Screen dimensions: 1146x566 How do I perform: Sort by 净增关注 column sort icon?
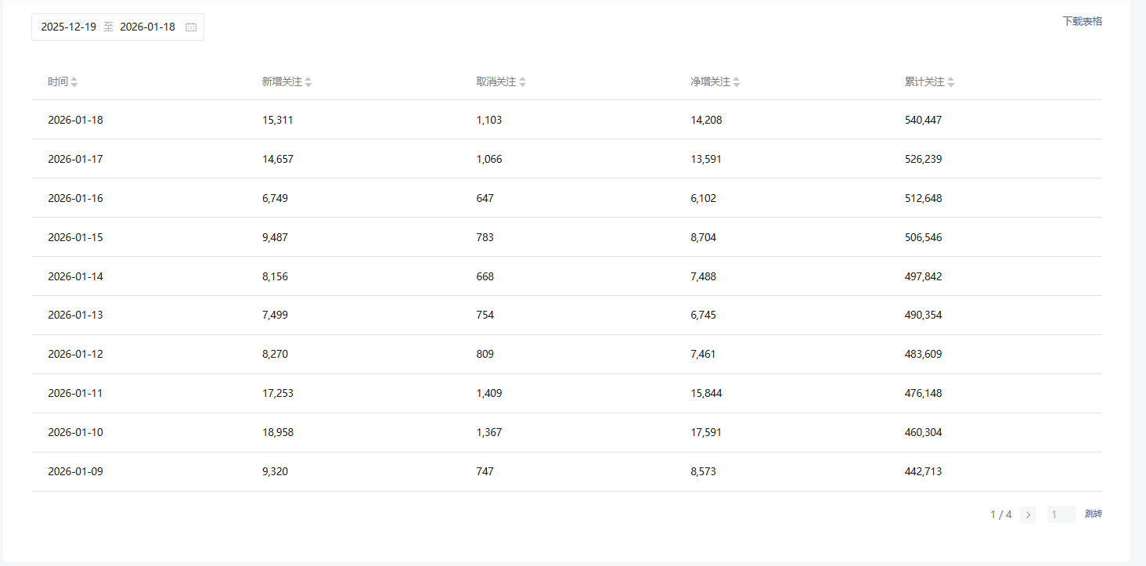click(x=737, y=82)
